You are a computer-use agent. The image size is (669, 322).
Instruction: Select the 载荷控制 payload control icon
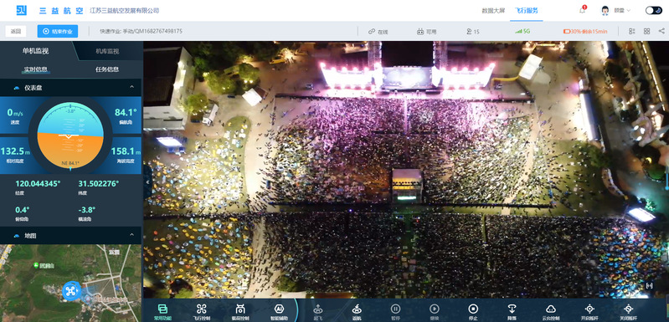point(240,311)
